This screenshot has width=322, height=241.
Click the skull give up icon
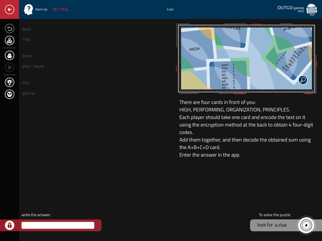tap(9, 94)
